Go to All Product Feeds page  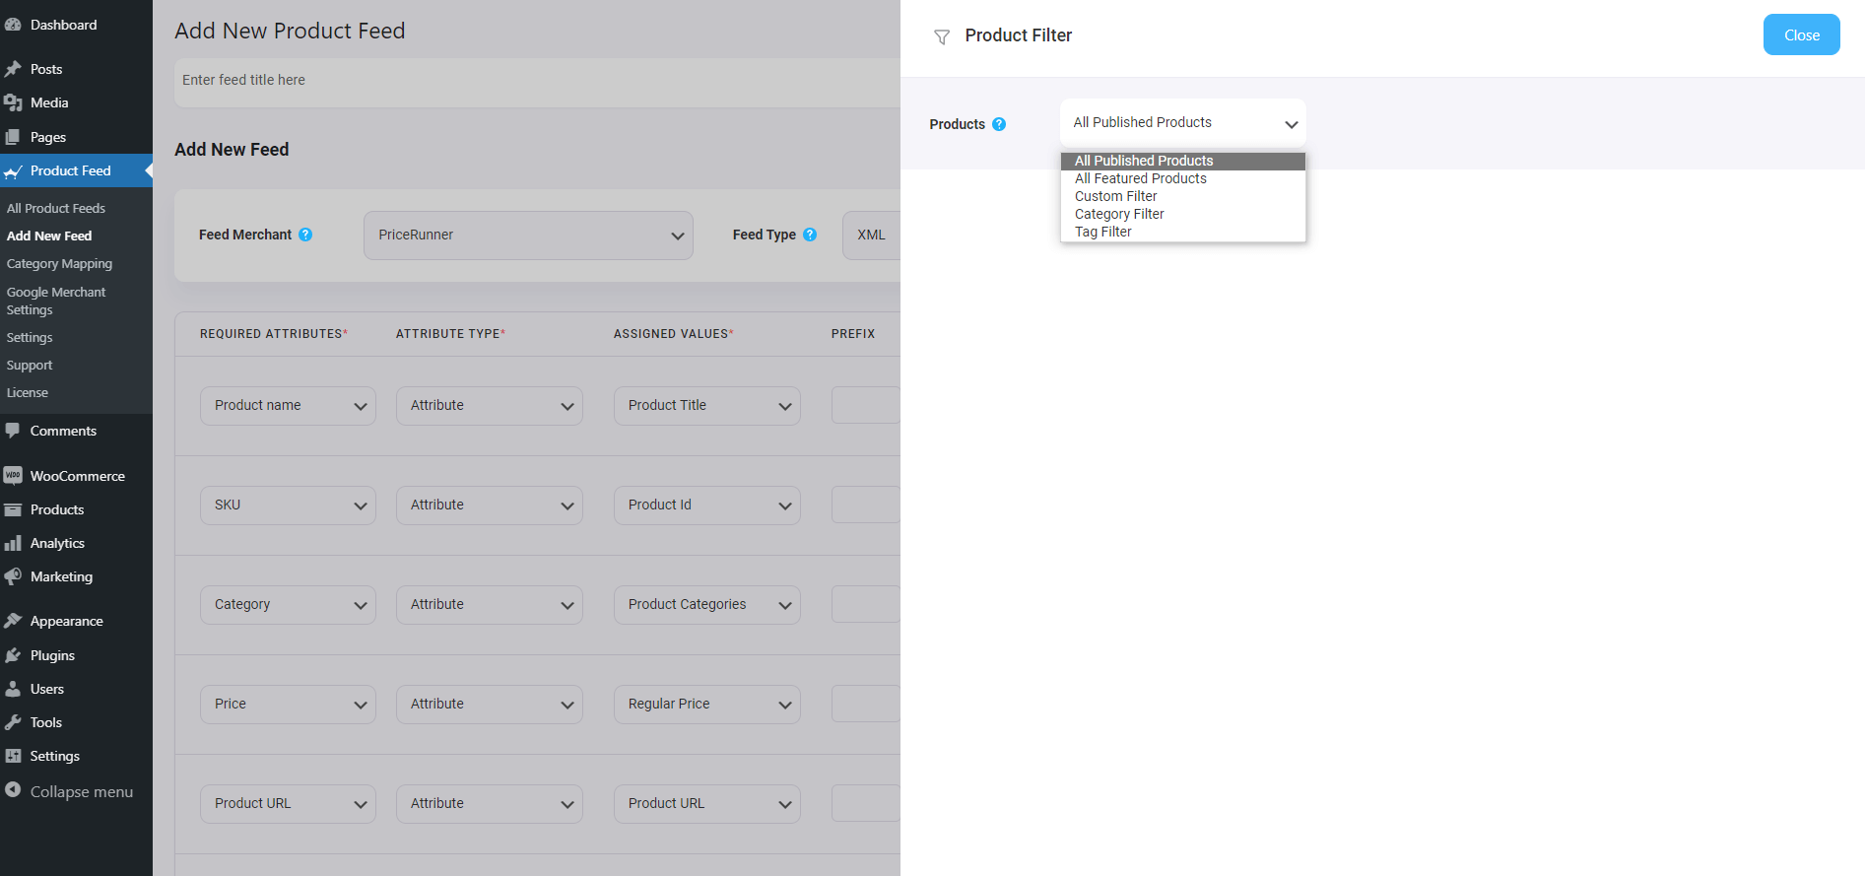(x=55, y=208)
